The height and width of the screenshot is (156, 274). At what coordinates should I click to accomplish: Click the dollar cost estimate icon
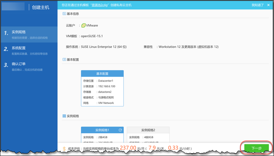[x=64, y=149]
